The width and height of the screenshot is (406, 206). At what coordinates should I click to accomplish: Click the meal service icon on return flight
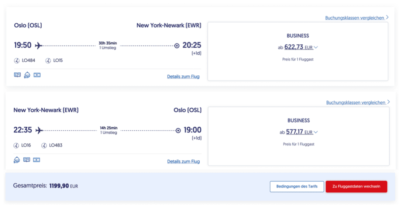17,160
